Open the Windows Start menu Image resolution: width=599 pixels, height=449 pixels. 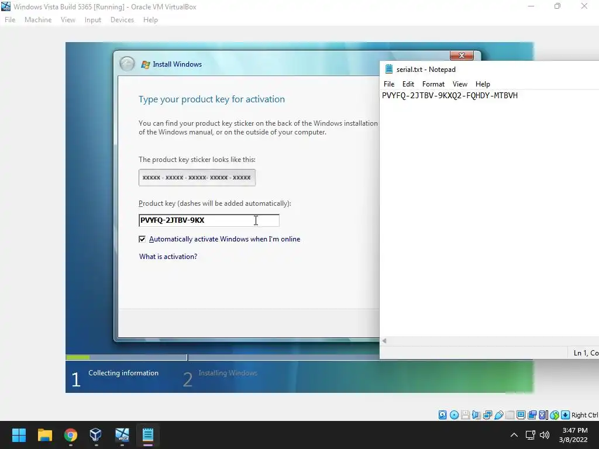pos(19,434)
